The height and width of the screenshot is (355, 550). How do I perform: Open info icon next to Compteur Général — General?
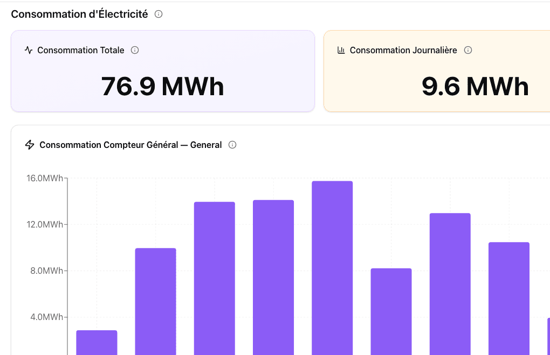point(232,145)
